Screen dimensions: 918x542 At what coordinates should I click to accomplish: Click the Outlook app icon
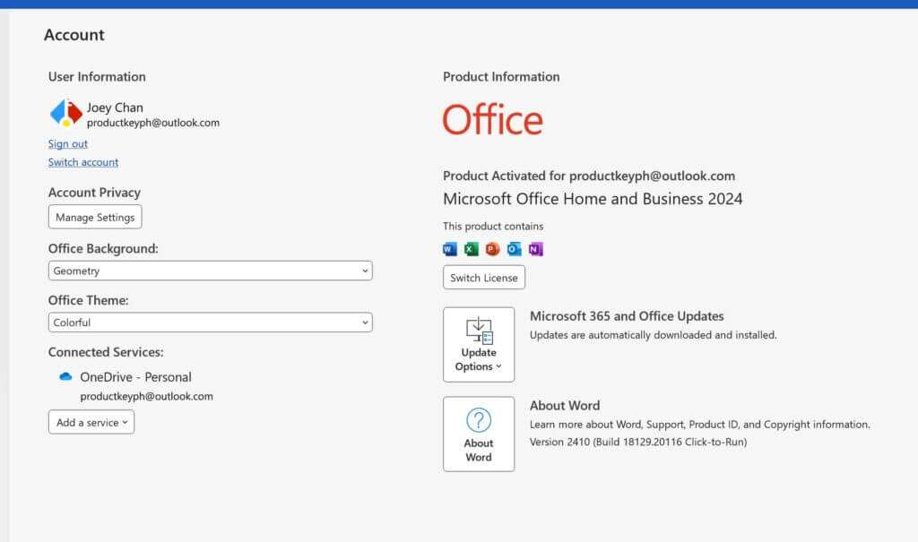pyautogui.click(x=514, y=249)
